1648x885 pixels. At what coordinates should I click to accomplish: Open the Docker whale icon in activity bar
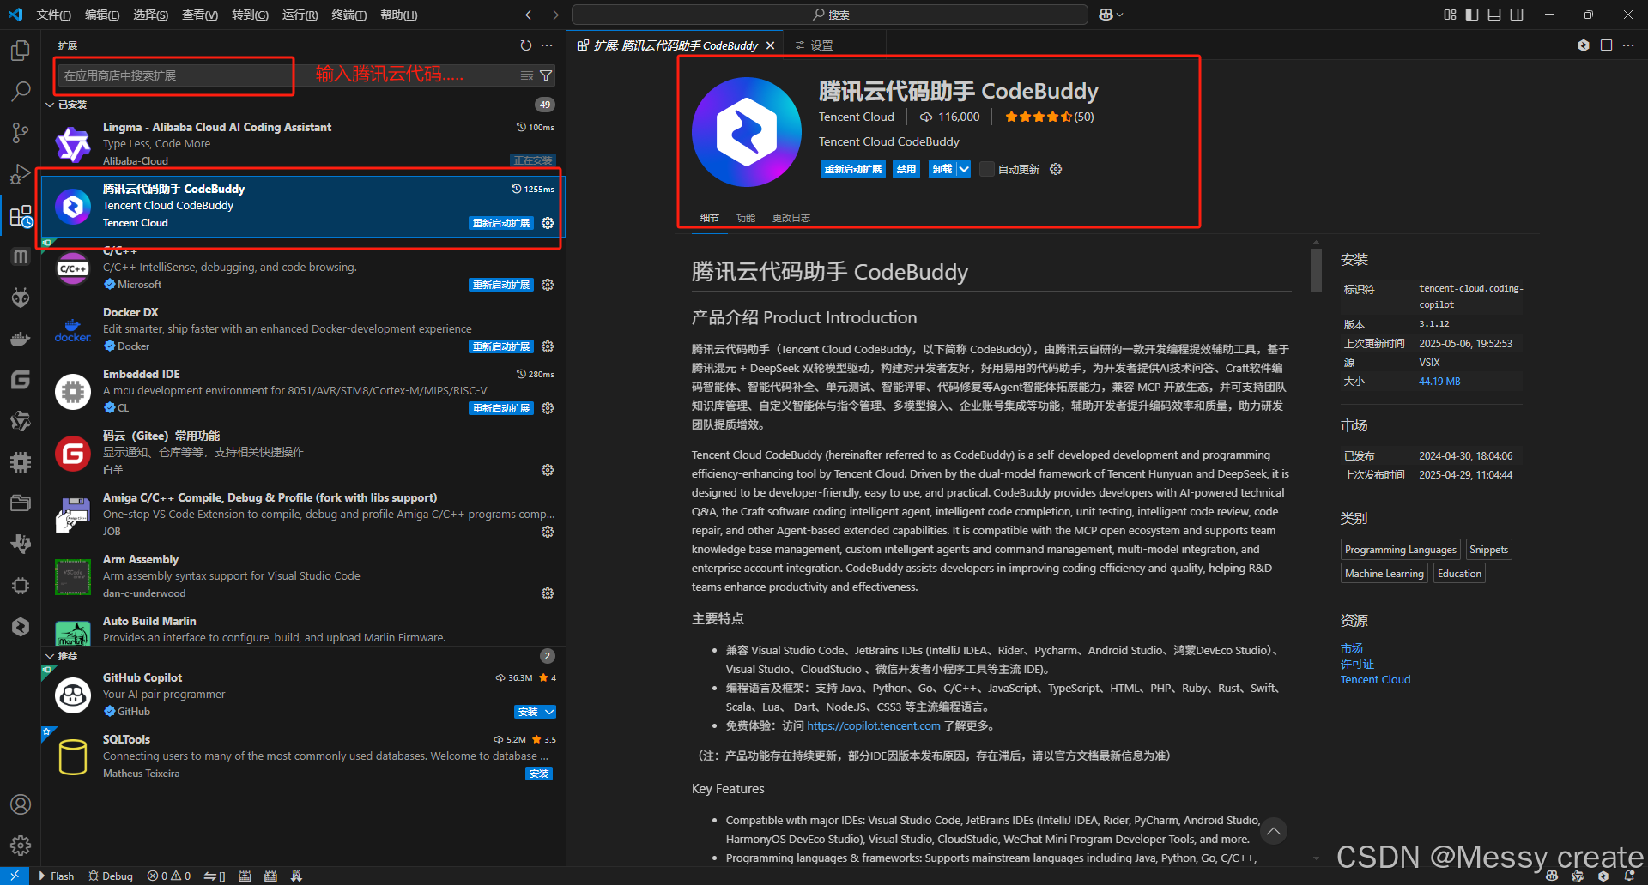pos(21,339)
